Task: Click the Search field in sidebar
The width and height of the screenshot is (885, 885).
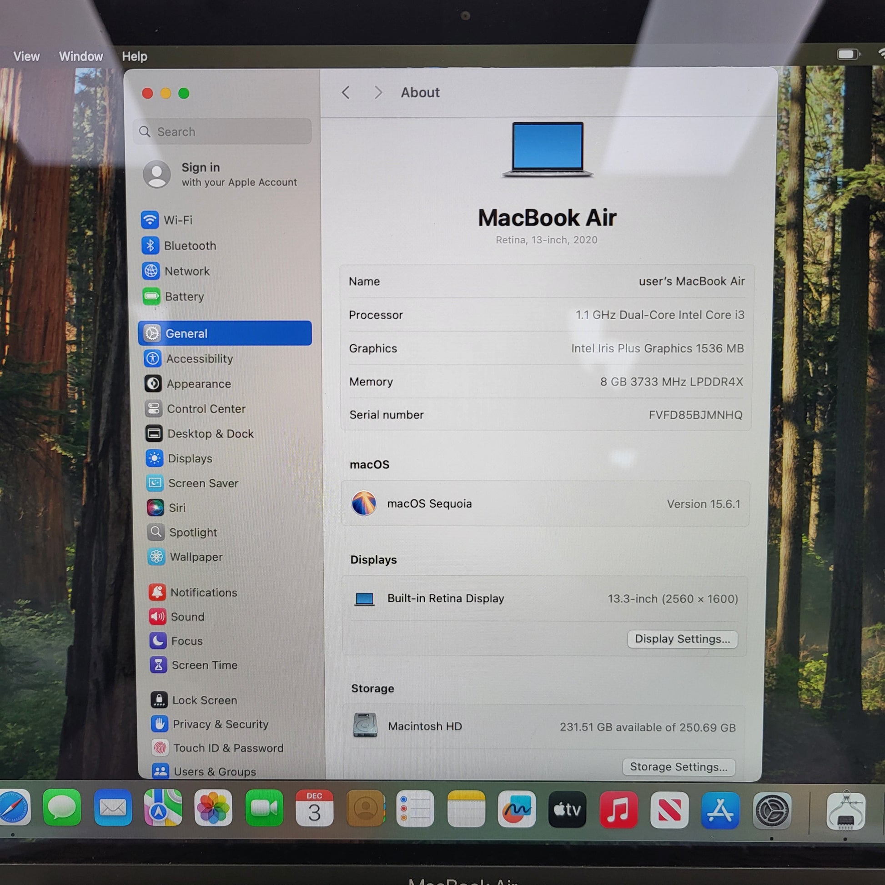Action: [222, 132]
